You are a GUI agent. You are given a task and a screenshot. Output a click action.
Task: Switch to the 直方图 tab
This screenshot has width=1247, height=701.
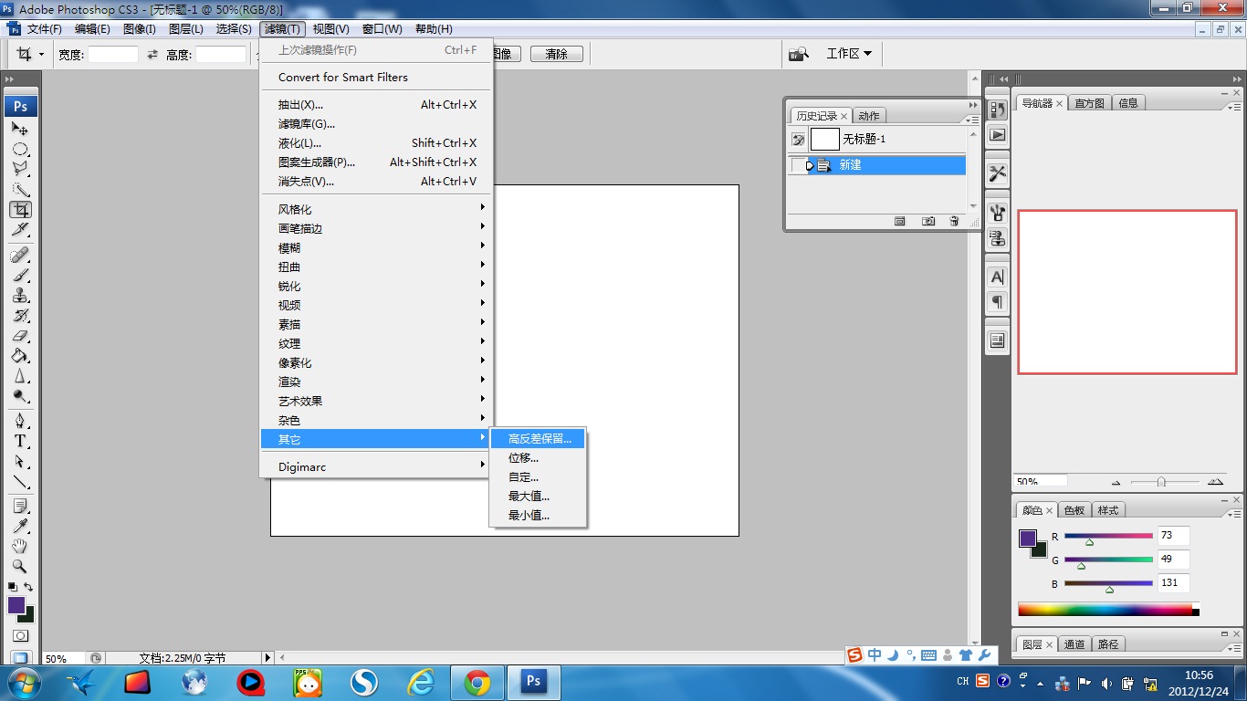tap(1089, 103)
